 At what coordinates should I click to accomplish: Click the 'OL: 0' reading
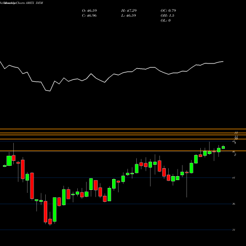[165, 21]
